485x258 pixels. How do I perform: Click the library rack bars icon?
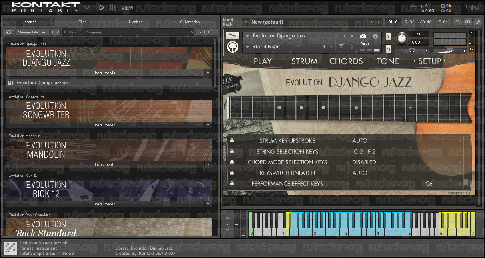click(x=114, y=7)
